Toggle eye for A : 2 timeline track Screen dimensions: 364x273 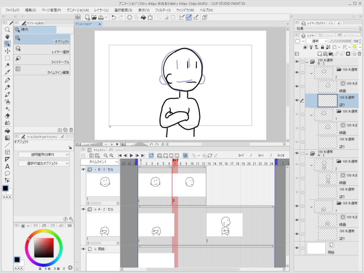tap(83, 209)
